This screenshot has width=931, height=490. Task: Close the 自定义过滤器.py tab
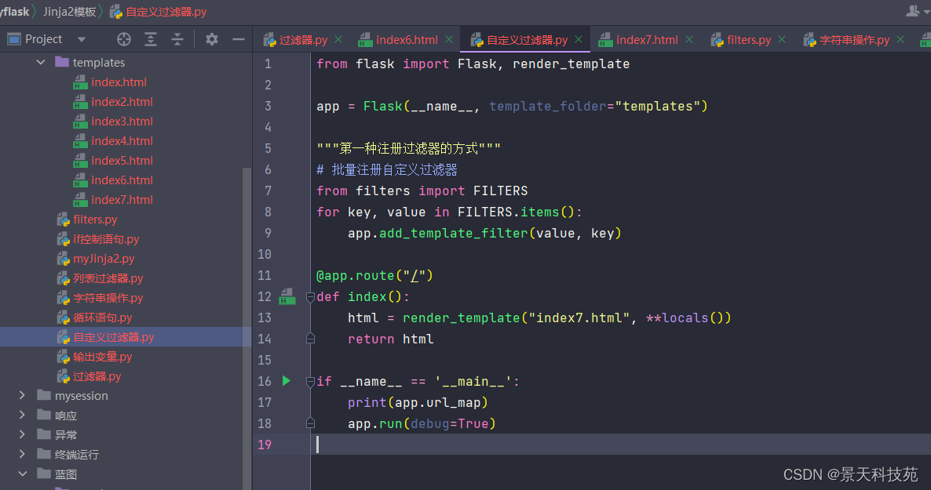pos(579,39)
